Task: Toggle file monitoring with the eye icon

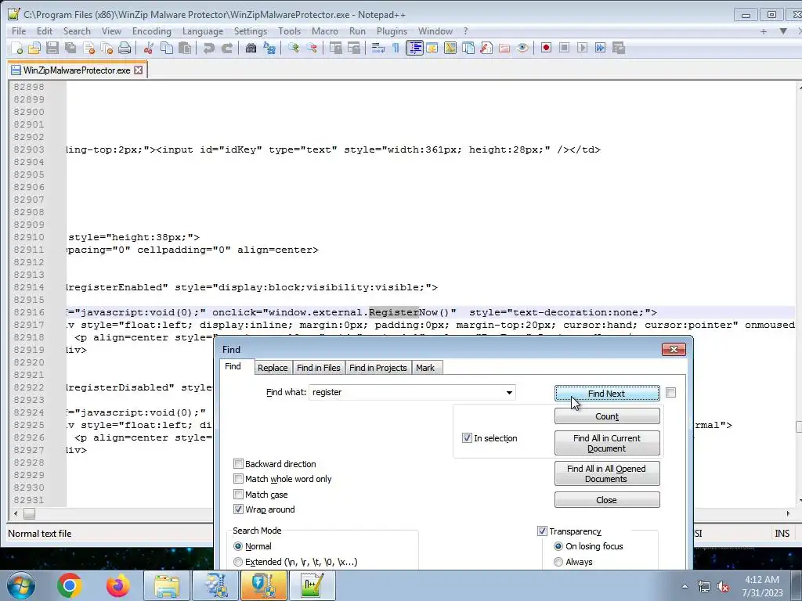Action: (x=522, y=48)
